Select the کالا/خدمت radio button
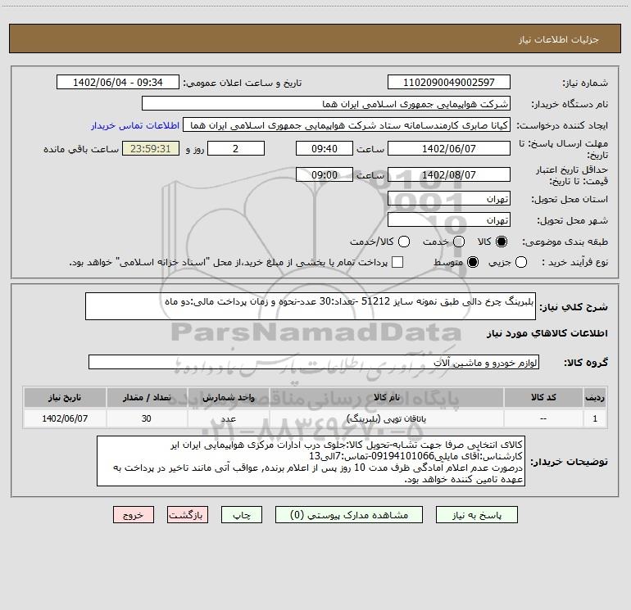The image size is (631, 610). (x=404, y=242)
